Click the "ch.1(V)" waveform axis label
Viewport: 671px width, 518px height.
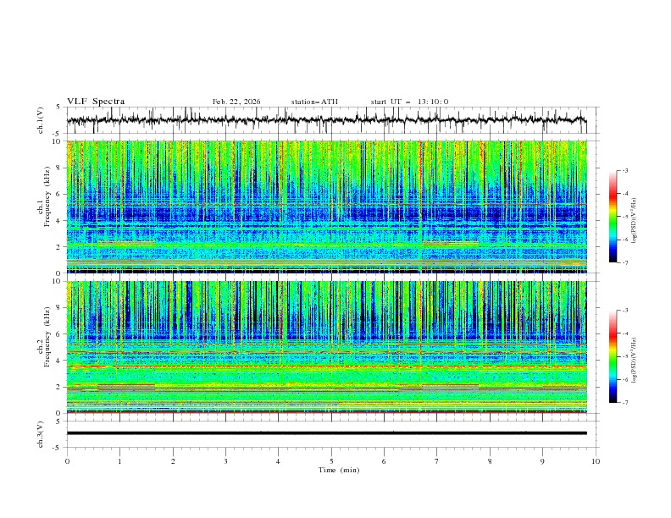click(41, 120)
